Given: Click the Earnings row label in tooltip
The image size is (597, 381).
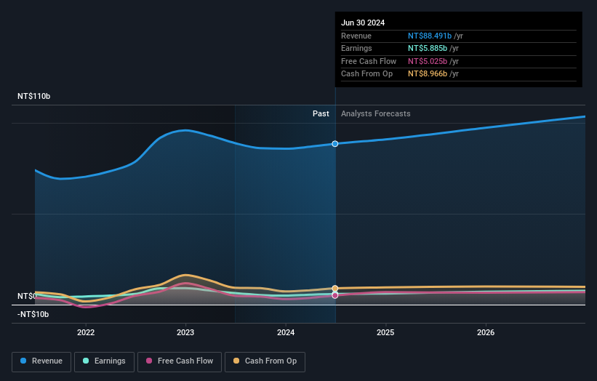Looking at the screenshot, I should 356,48.
